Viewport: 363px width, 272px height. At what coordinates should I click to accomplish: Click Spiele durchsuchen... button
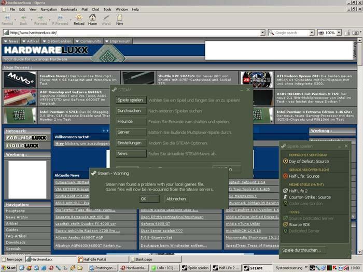point(303,250)
